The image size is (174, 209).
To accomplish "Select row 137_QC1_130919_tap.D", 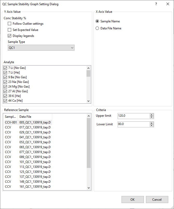I will (x=28, y=177).
